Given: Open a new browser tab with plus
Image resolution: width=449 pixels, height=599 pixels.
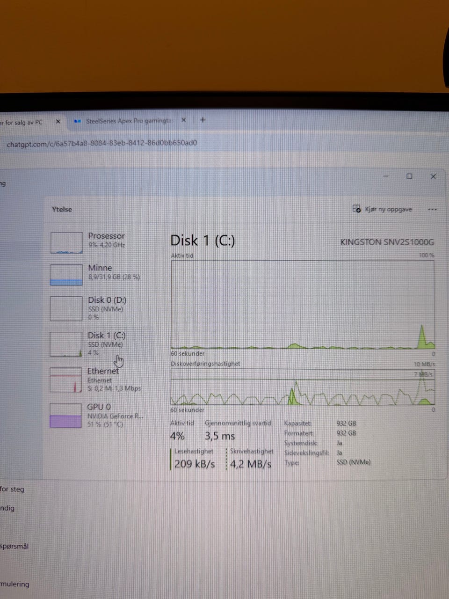Looking at the screenshot, I should tap(203, 120).
